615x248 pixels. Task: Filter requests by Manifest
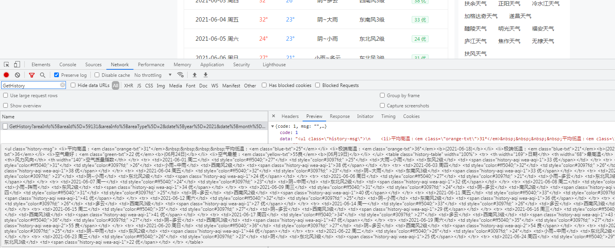click(x=231, y=85)
